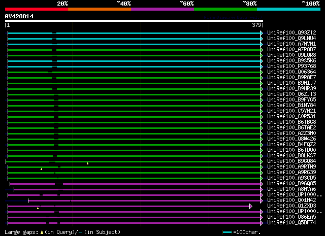
Task: Click the arrowhead ending the C5YH21 alignment
Action: (262, 112)
